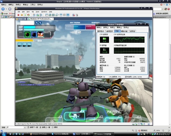Click the Google bookmark in Sleipnir
171x136 pixels.
[4, 14]
